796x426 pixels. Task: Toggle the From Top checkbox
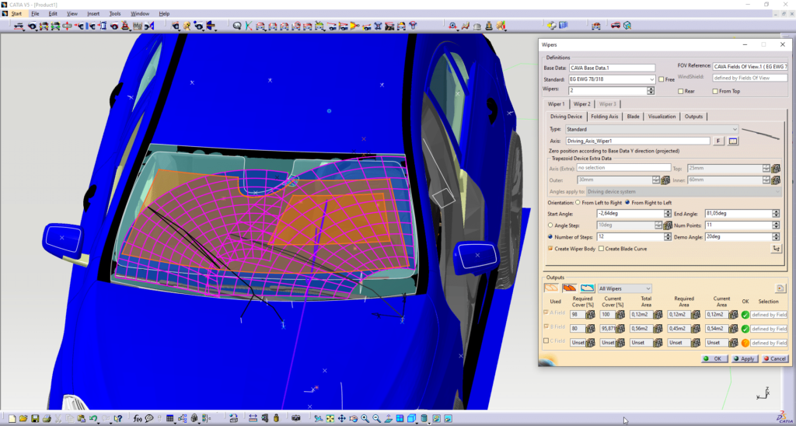tap(715, 92)
